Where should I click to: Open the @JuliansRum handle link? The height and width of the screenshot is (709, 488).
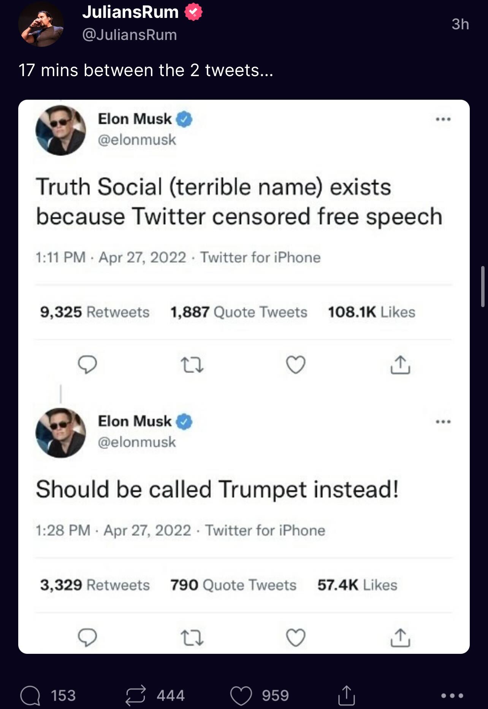coord(130,35)
